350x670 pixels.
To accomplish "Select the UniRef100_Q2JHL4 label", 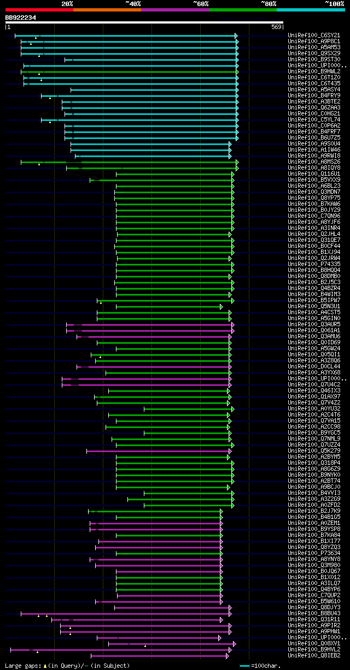I will [314, 234].
